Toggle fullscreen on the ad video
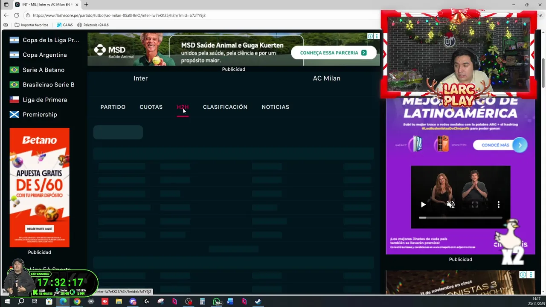Image resolution: width=546 pixels, height=307 pixels. [x=474, y=205]
